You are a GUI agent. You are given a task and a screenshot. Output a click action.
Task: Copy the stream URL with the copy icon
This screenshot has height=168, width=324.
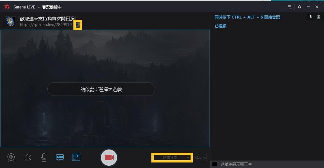[x=77, y=25]
